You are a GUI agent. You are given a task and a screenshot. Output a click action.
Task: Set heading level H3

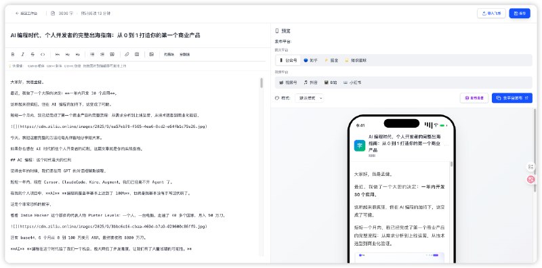(x=77, y=55)
